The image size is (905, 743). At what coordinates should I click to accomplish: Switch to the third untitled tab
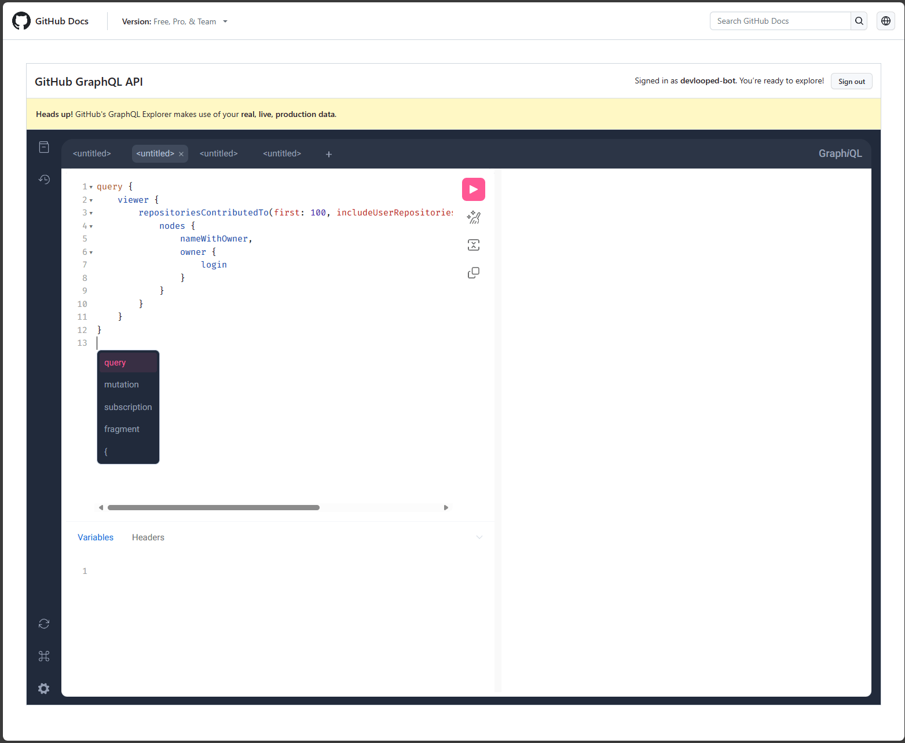(x=219, y=153)
